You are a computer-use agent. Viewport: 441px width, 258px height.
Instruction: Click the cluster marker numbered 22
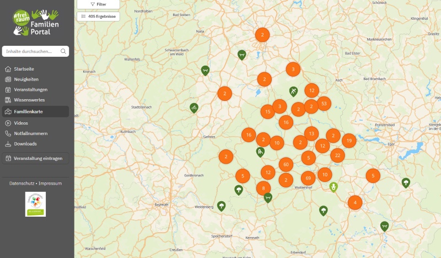click(x=337, y=156)
